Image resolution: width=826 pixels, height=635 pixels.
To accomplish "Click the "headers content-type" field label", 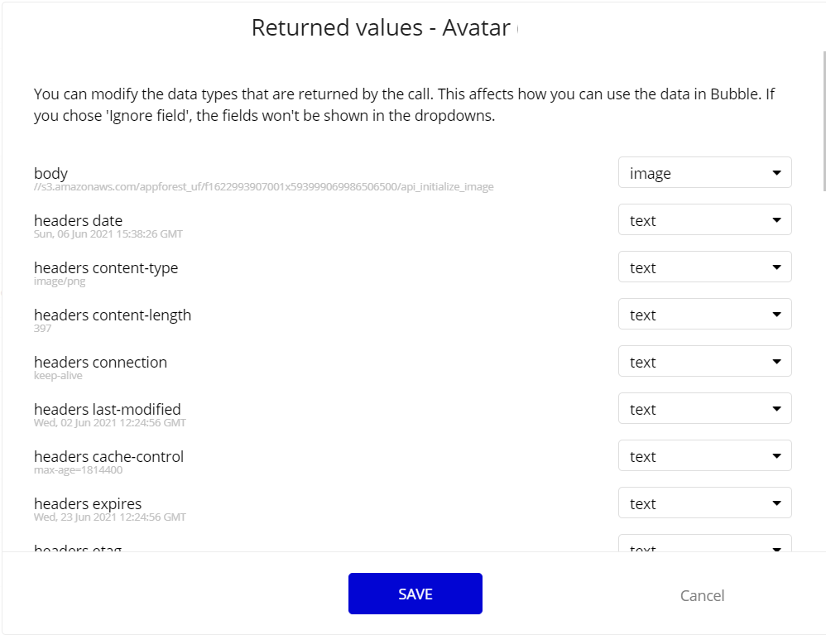I will point(106,267).
